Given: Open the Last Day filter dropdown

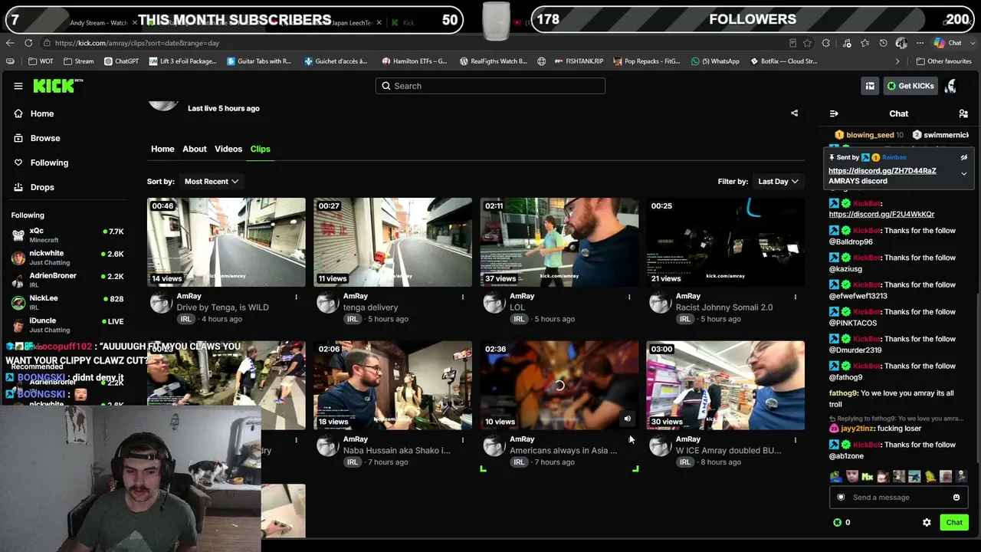Looking at the screenshot, I should point(778,182).
